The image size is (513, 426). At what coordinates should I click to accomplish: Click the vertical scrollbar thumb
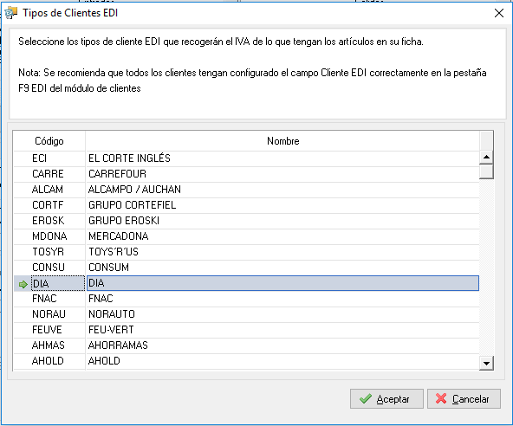click(x=486, y=171)
